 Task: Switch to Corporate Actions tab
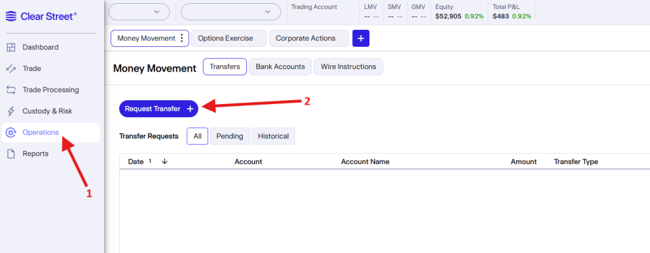(x=309, y=38)
